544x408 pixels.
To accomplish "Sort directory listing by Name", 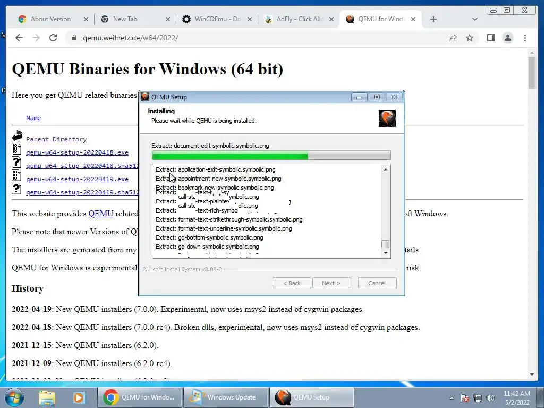I will click(x=33, y=118).
